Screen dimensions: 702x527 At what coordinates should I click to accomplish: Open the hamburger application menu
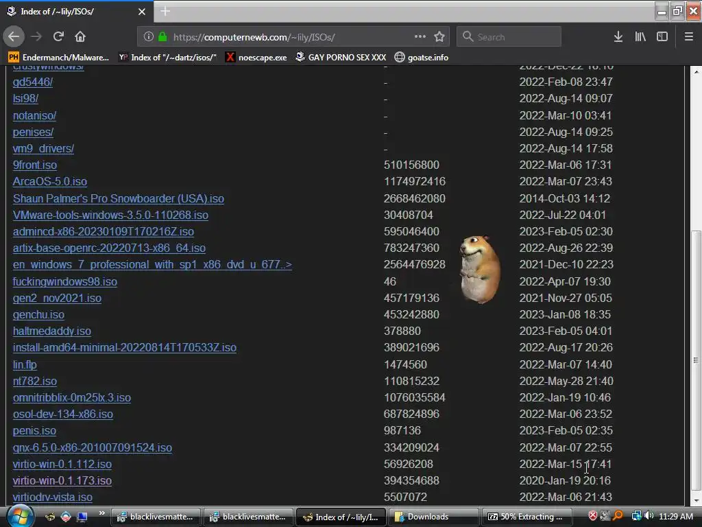688,37
